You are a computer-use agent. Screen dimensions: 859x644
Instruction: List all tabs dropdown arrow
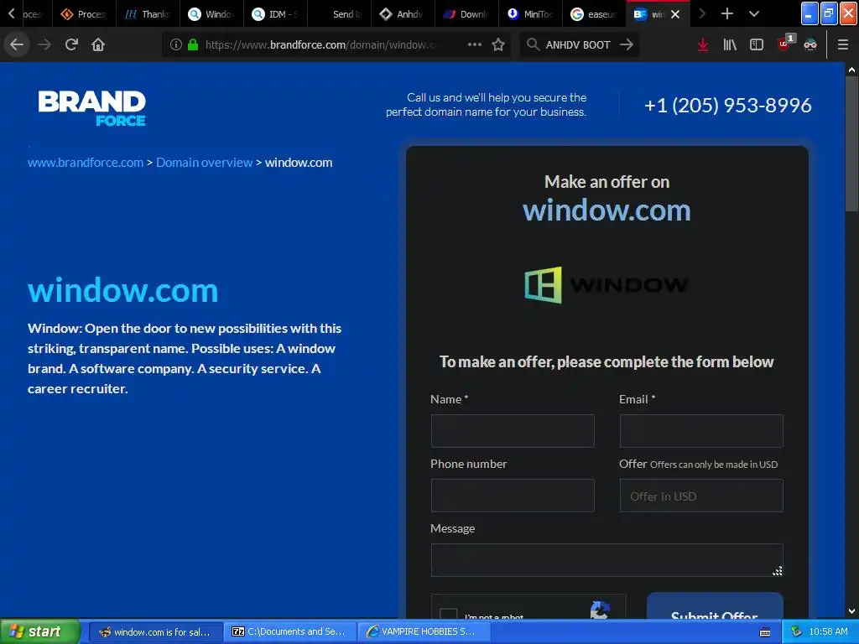pos(754,13)
